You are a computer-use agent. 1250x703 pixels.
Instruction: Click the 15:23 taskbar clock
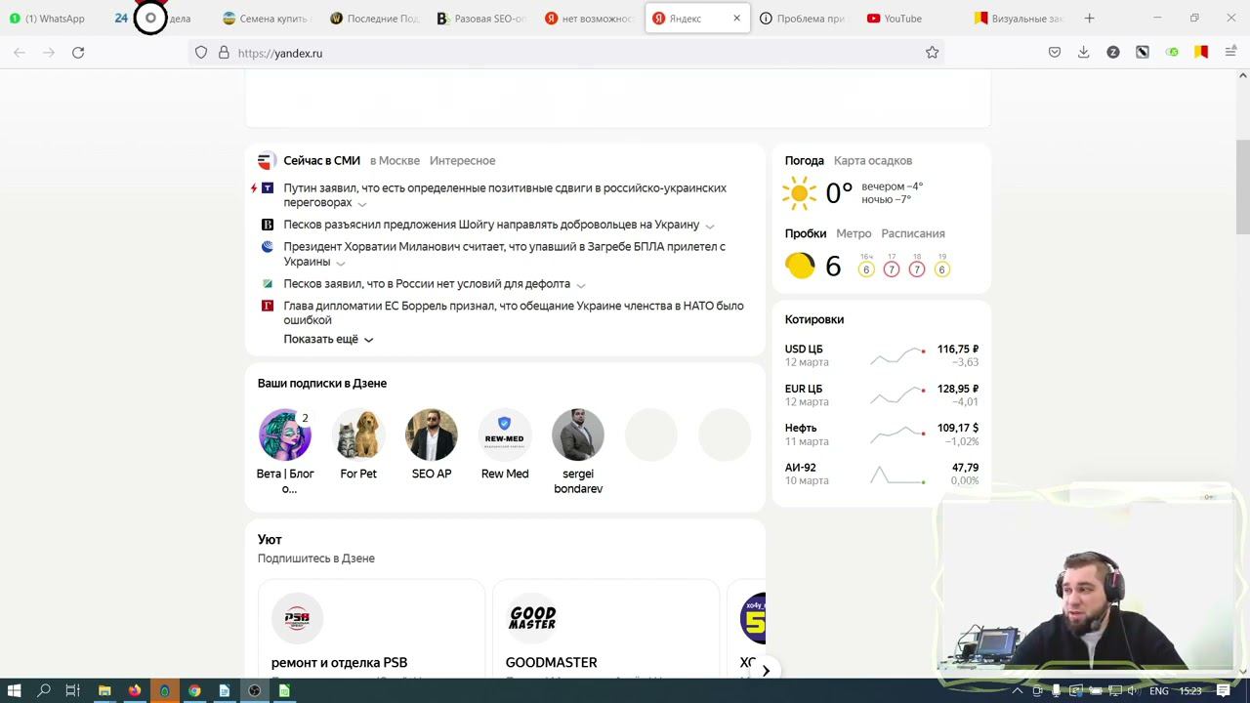pyautogui.click(x=1190, y=690)
